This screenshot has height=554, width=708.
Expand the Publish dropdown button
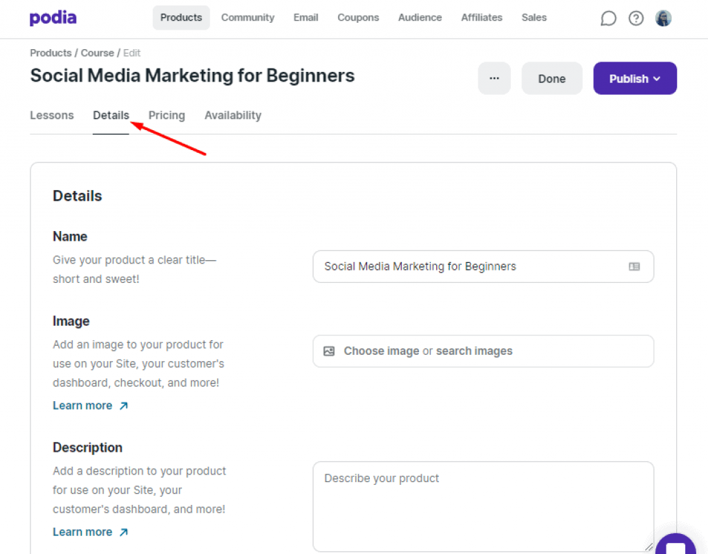coord(635,79)
